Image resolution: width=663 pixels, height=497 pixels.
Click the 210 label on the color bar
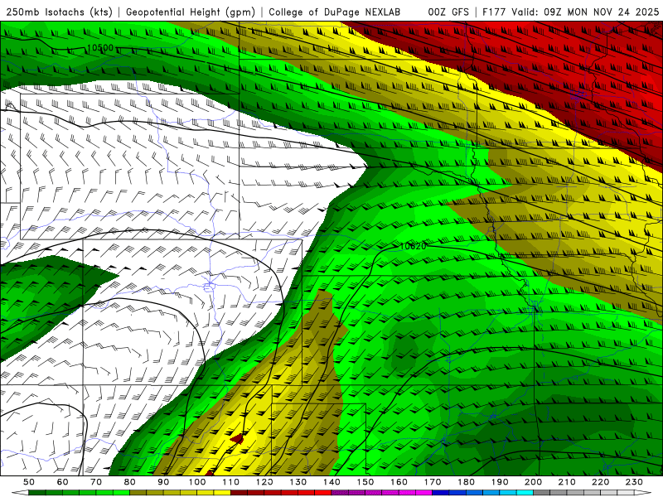tap(567, 482)
